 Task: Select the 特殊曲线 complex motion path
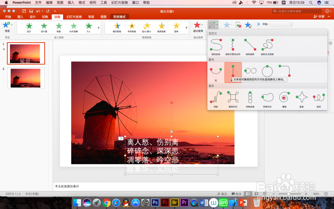[x=250, y=99]
